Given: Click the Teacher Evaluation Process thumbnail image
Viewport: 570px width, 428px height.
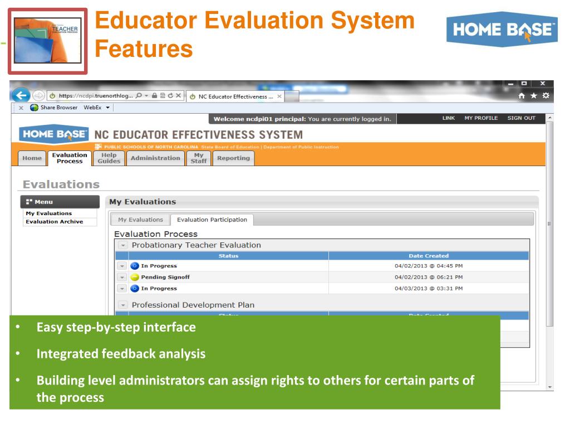Looking at the screenshot, I should point(48,41).
